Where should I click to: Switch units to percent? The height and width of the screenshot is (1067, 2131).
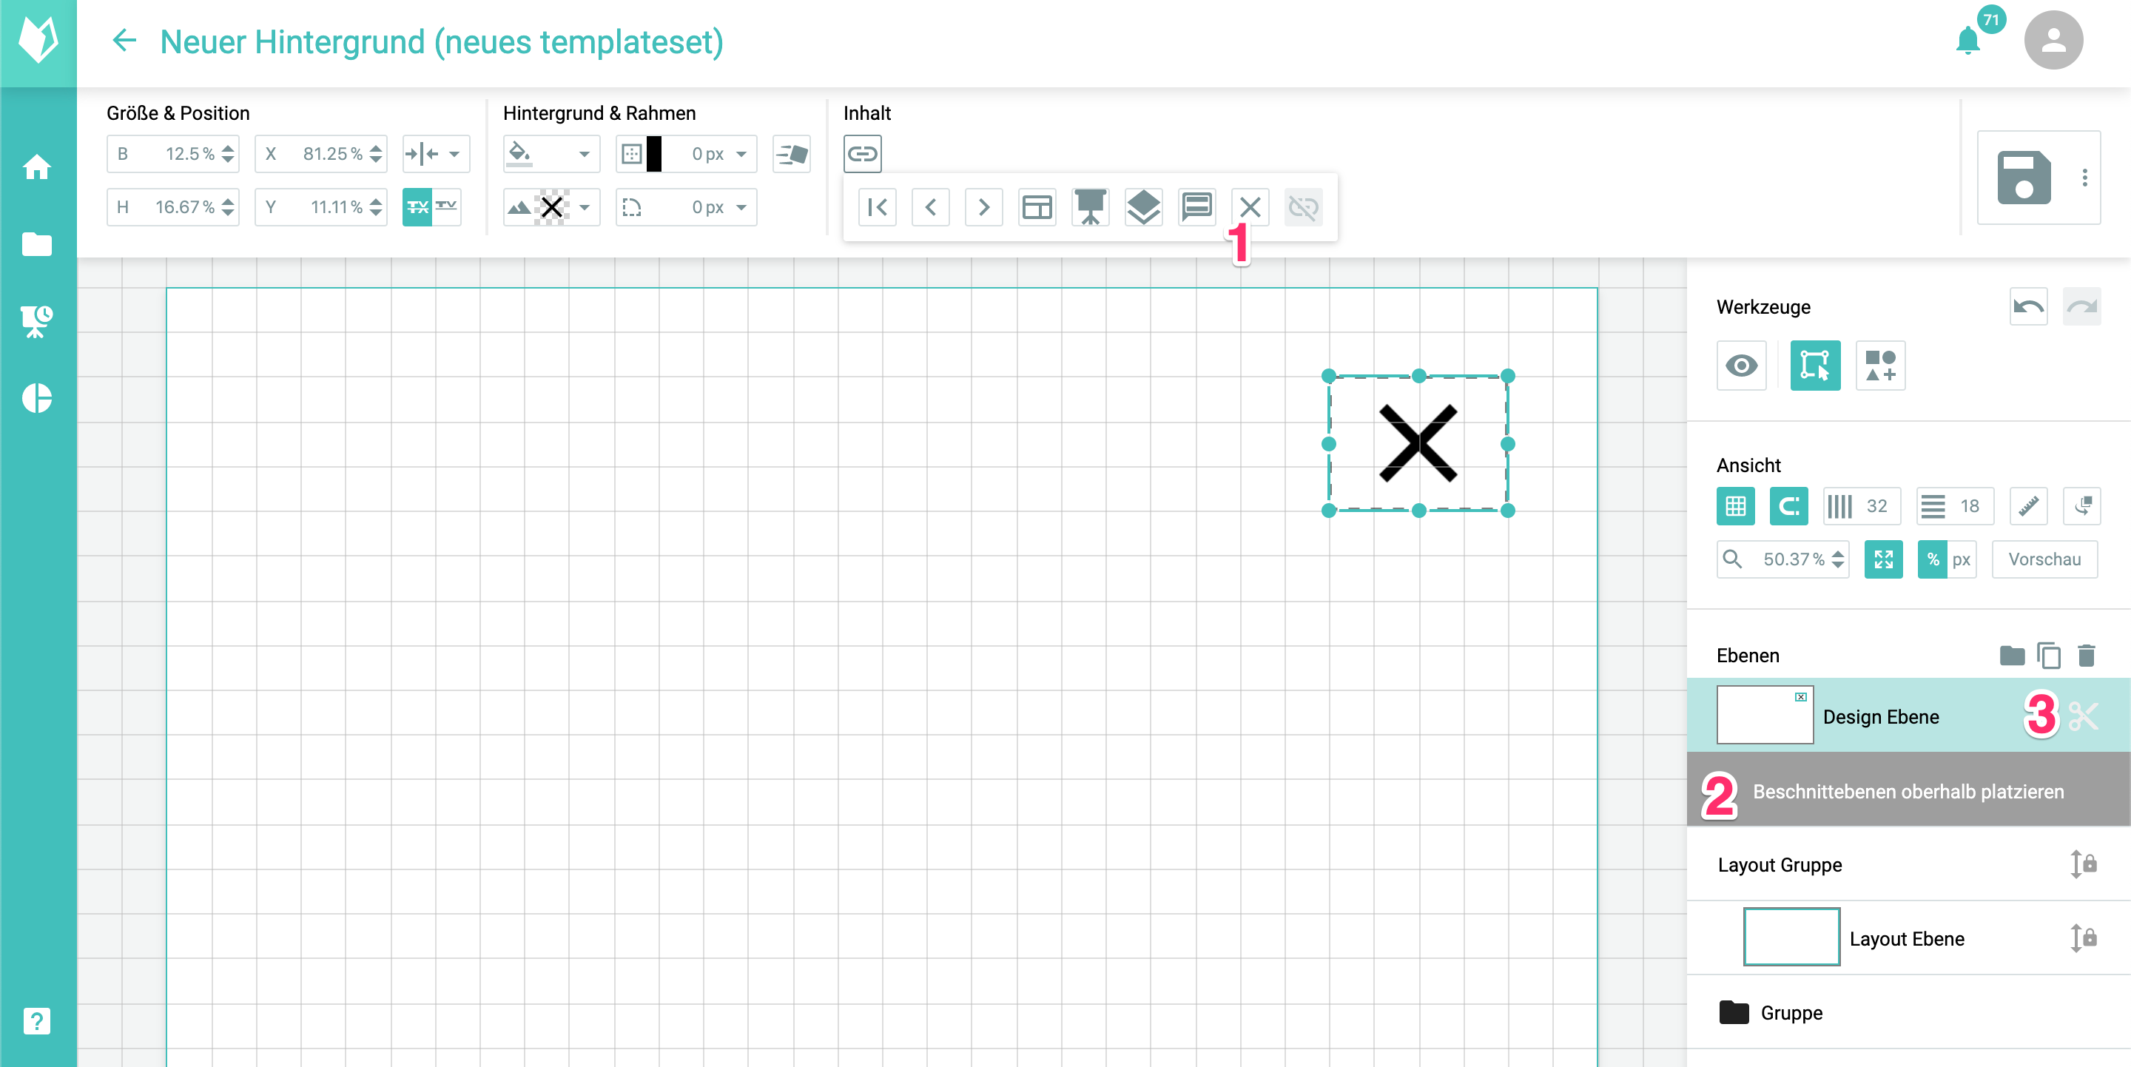point(1933,560)
